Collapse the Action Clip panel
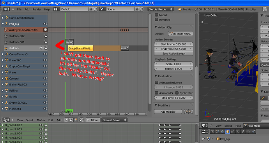Screen dimensions: 269x143 (x=156, y=27)
